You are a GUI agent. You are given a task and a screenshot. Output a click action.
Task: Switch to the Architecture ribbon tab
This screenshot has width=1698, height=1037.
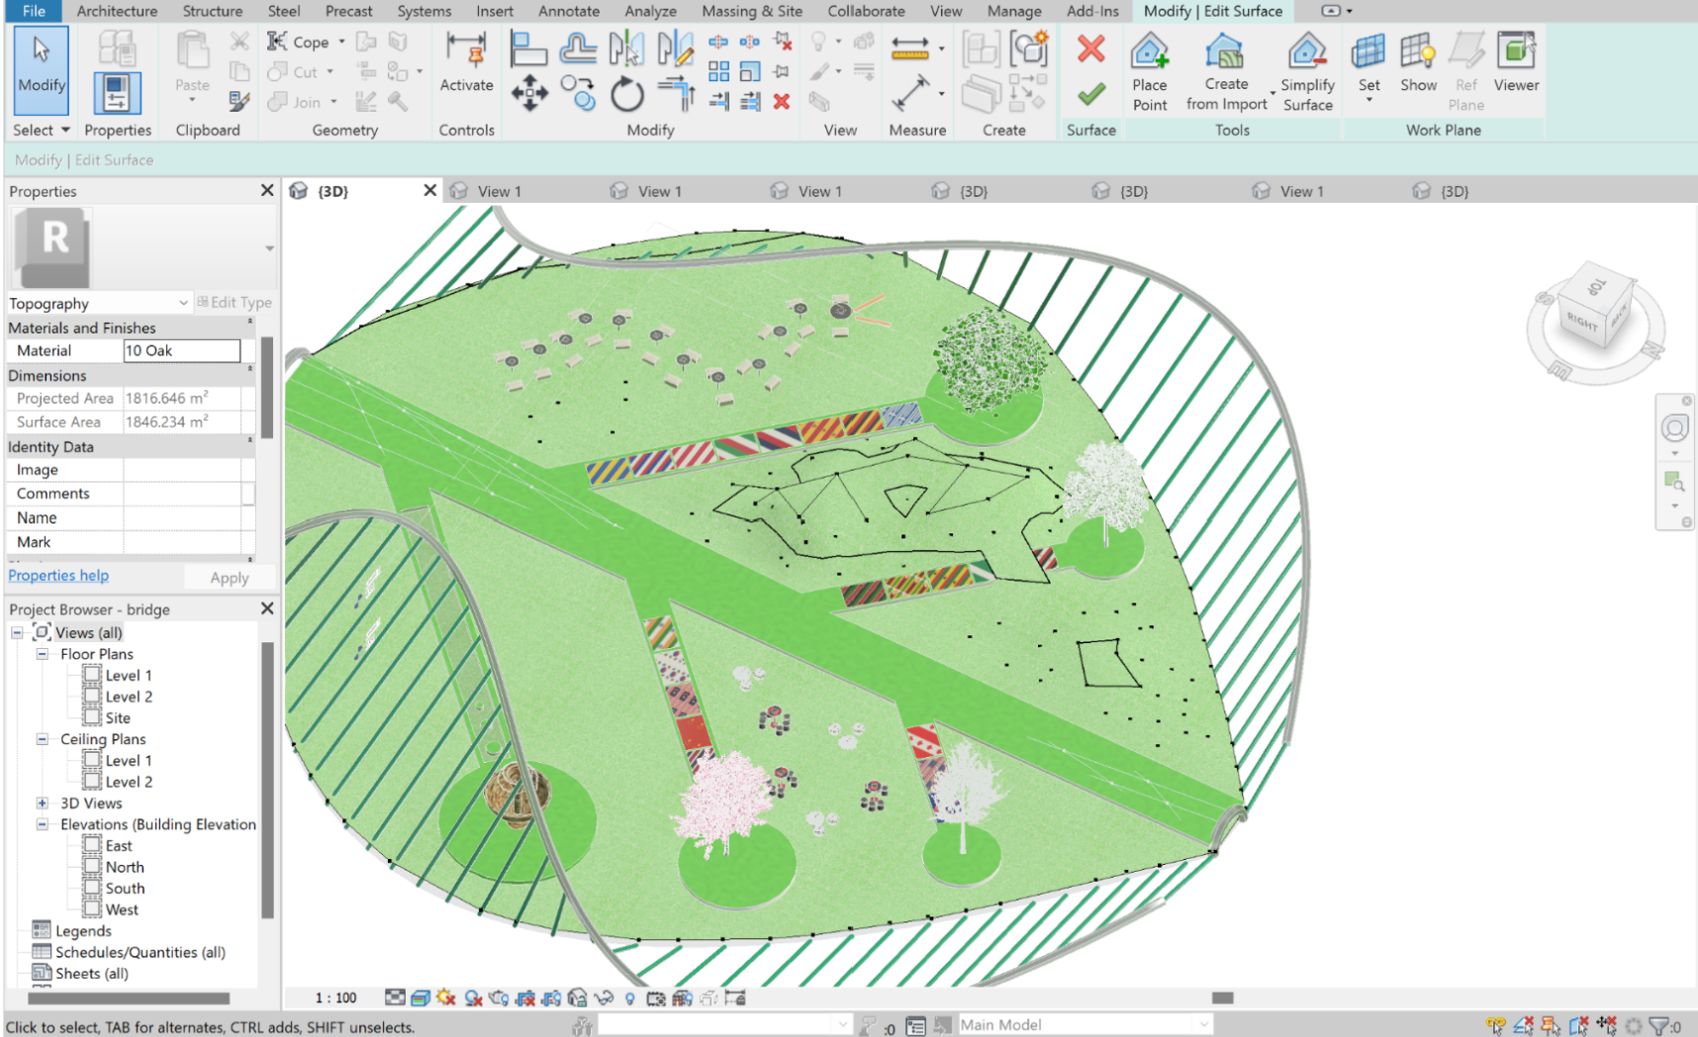click(x=117, y=11)
